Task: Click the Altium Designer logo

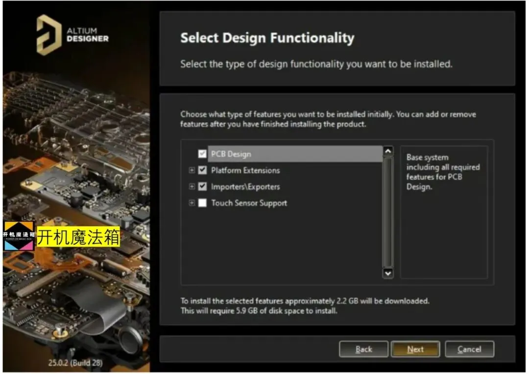Action: click(x=72, y=35)
